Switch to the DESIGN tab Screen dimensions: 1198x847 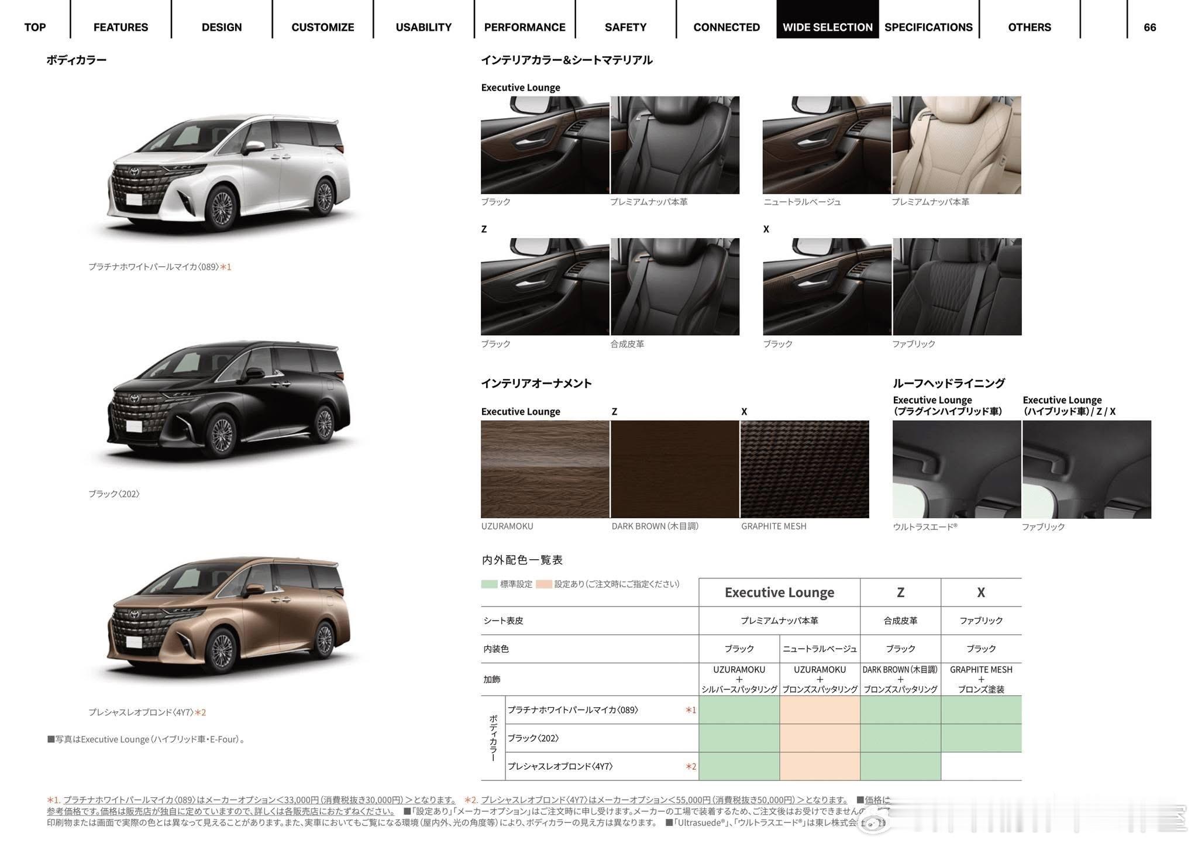pos(221,27)
